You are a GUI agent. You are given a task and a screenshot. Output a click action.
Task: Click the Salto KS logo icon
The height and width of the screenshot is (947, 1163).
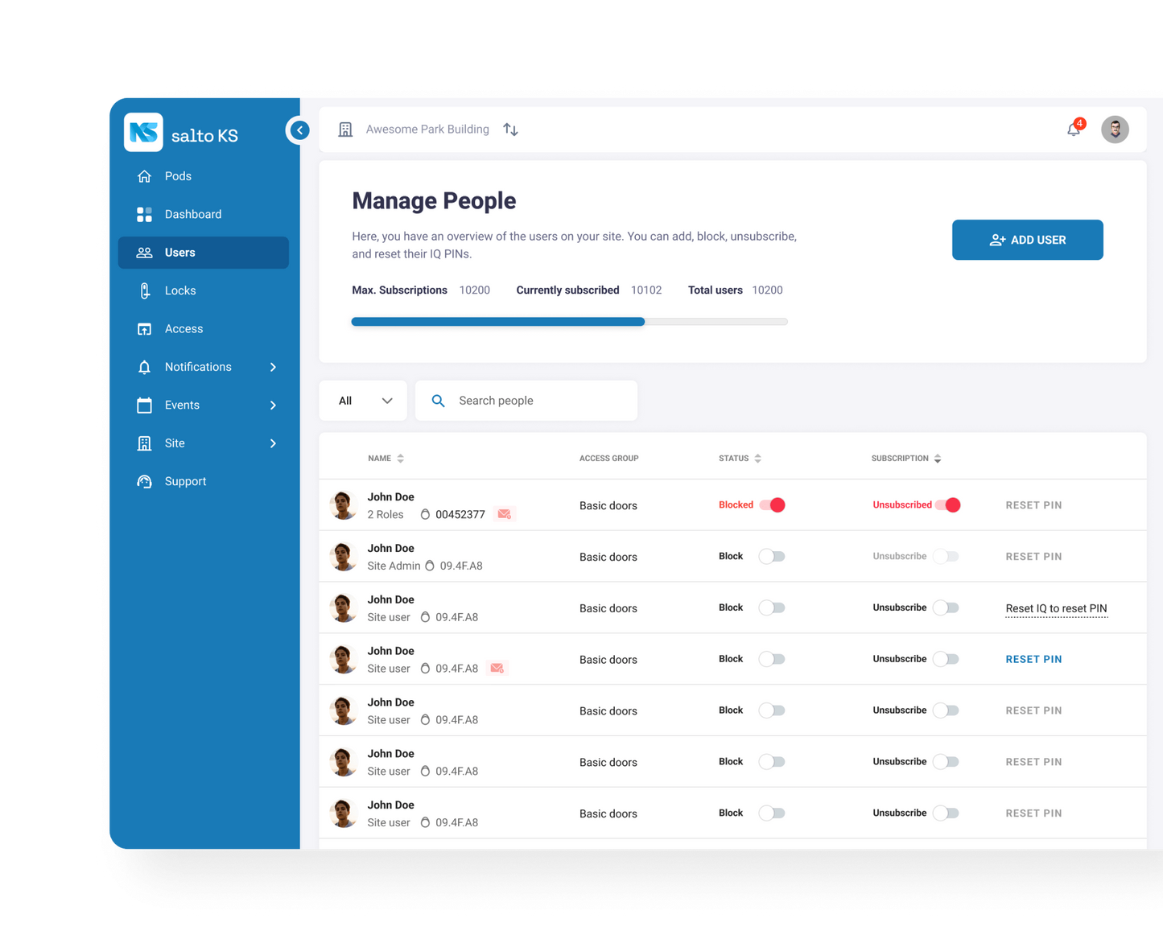(x=143, y=132)
